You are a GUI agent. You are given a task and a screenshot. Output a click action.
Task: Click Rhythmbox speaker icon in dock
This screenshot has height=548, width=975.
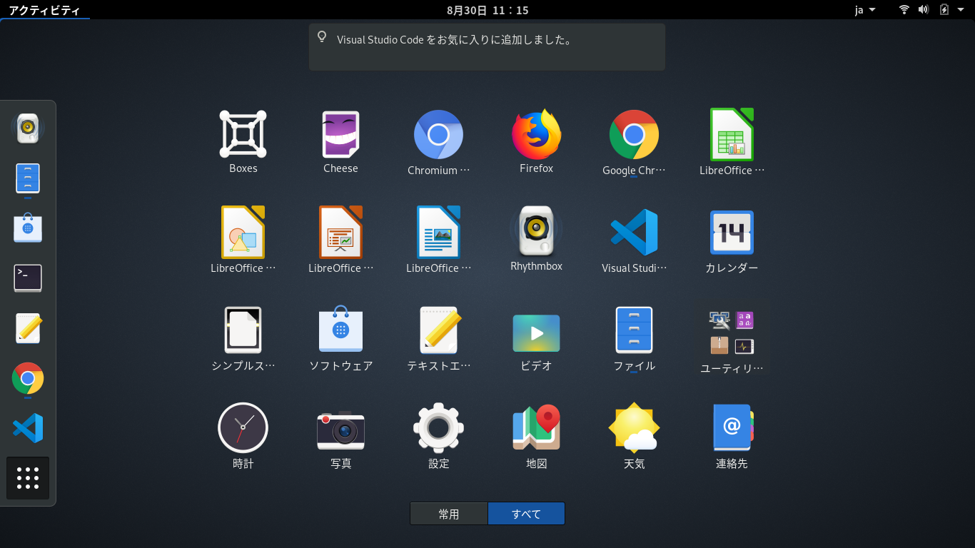[28, 128]
